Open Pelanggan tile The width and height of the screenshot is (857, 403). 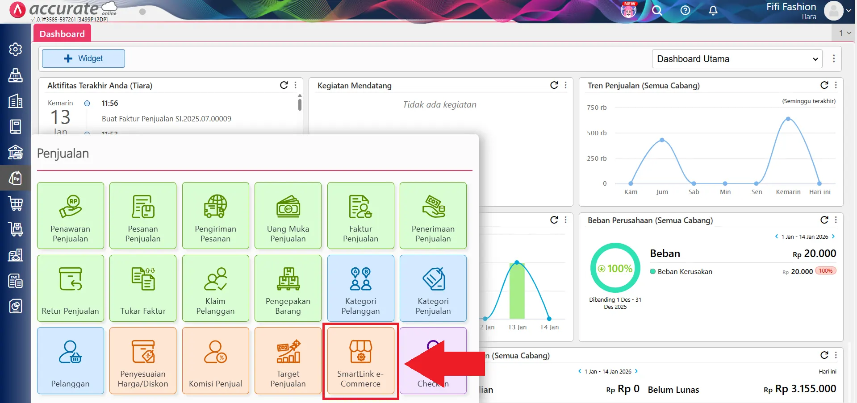click(x=71, y=361)
